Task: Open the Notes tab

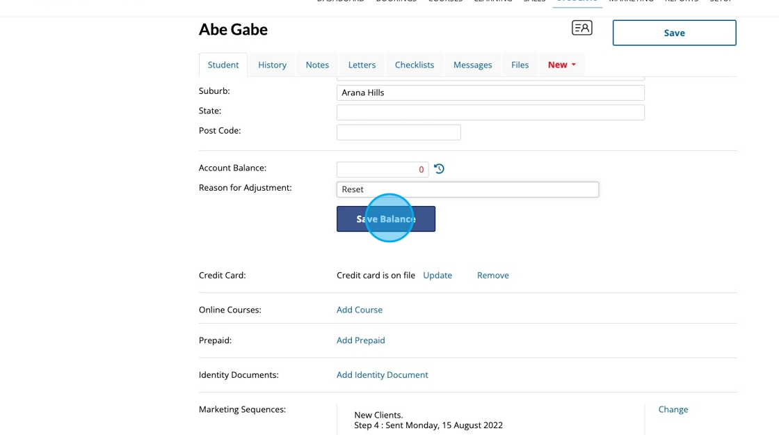Action: tap(317, 65)
